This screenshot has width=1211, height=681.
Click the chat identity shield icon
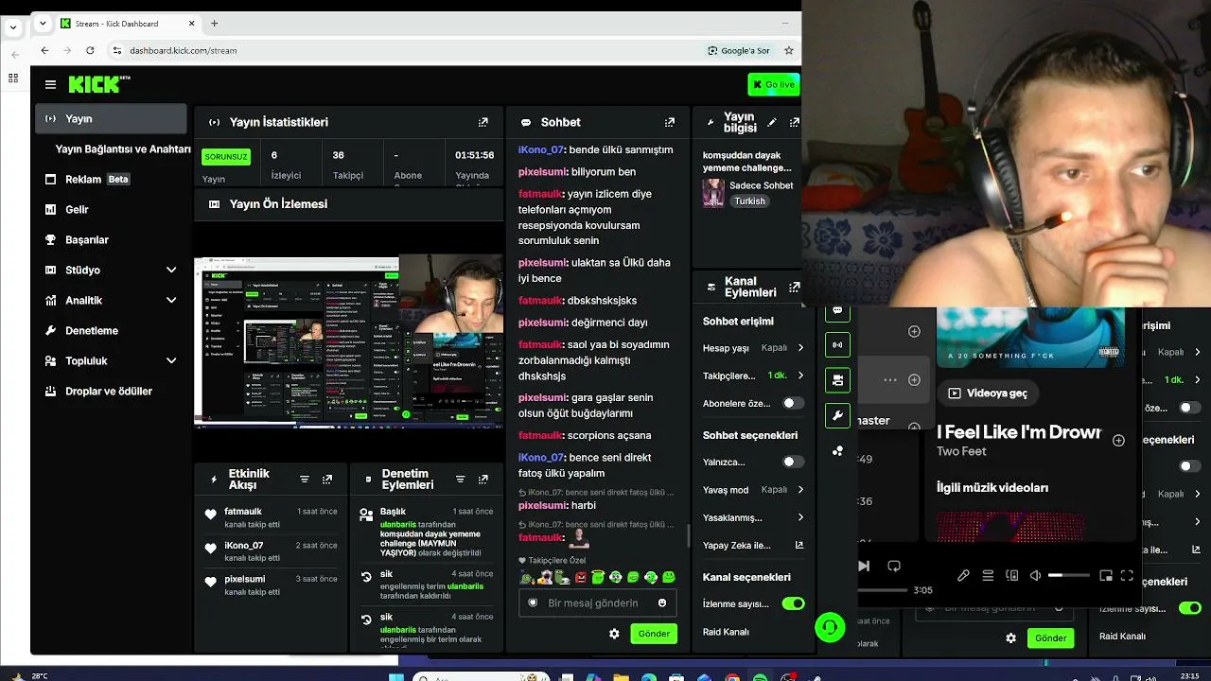[x=533, y=602]
